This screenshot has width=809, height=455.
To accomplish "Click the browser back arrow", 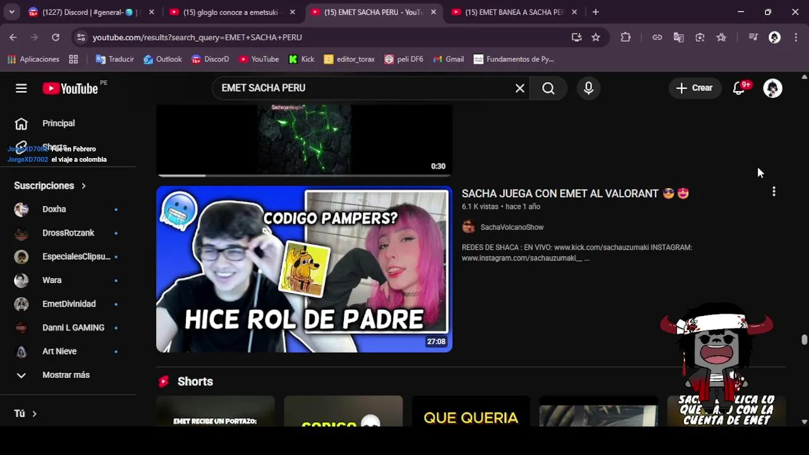I will 13,37.
